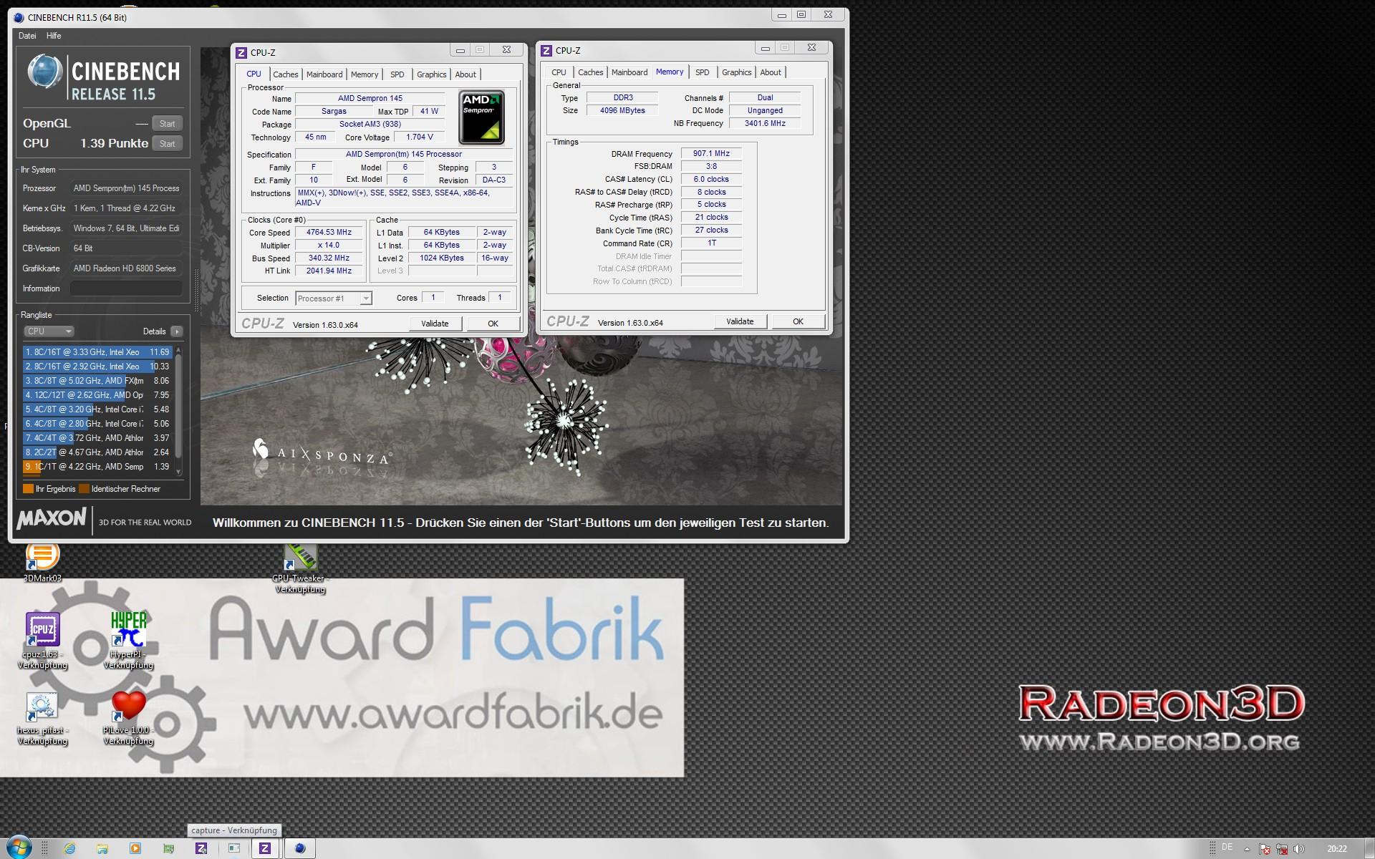Screen dimensions: 1375x859
Task: Click the volume speaker tray icon
Action: coord(1299,849)
